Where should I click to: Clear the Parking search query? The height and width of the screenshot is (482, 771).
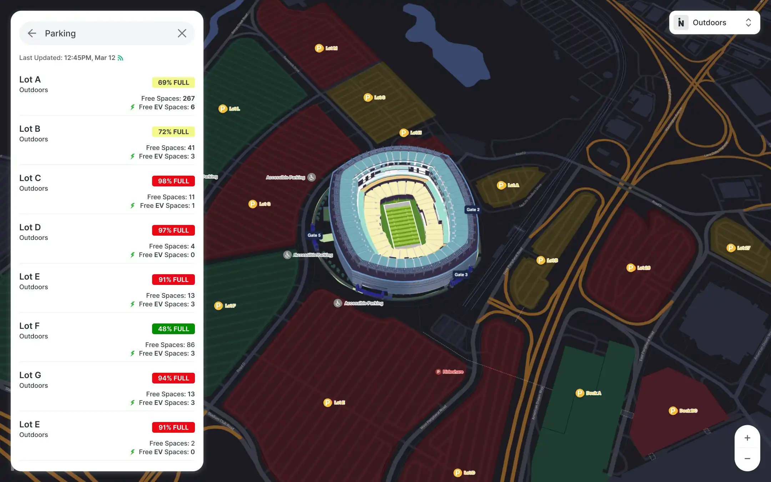(x=182, y=33)
